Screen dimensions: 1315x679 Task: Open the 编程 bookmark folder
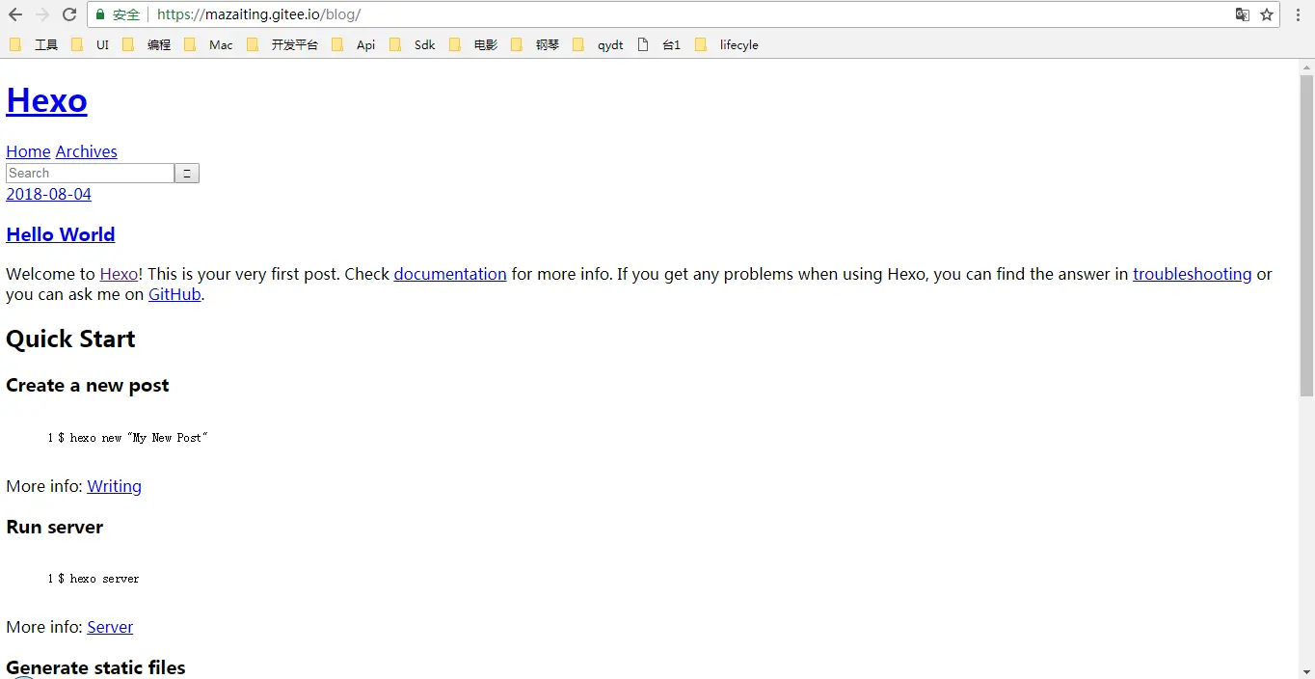tap(147, 44)
